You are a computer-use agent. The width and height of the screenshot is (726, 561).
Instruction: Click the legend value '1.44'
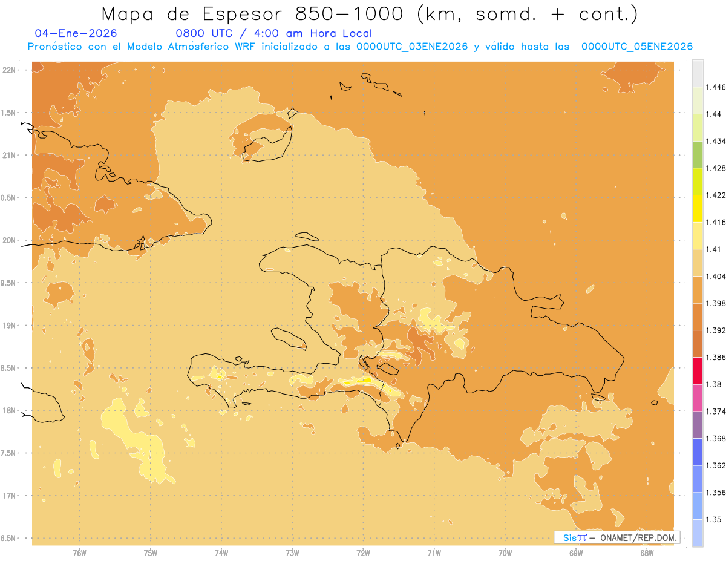pyautogui.click(x=713, y=114)
